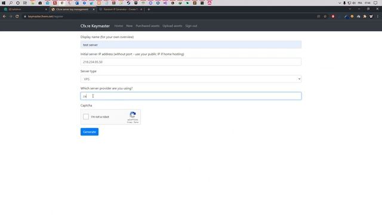
Task: Launch Steam from the taskbar
Action: [128, 3]
